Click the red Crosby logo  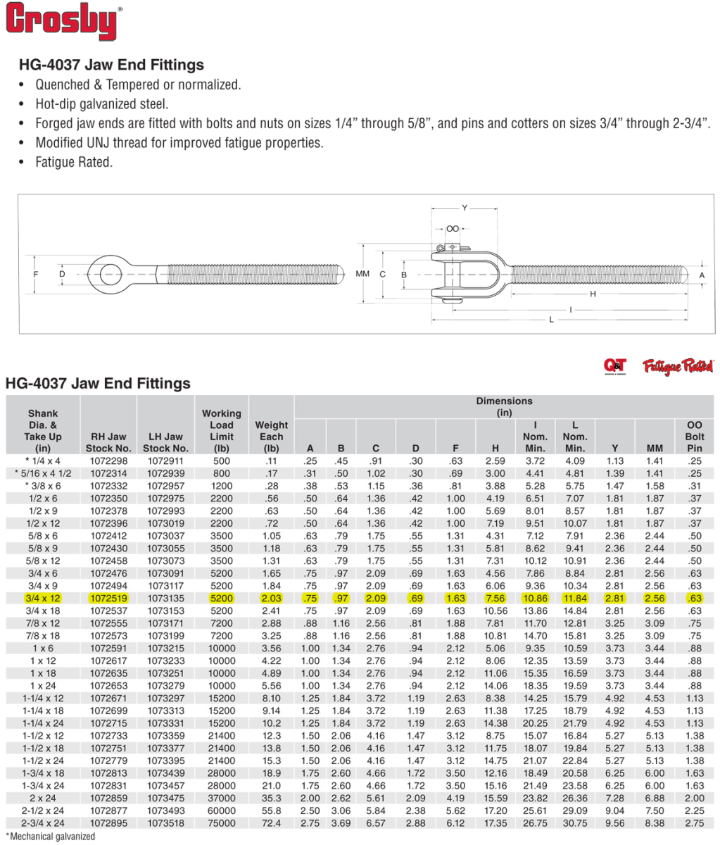63,22
